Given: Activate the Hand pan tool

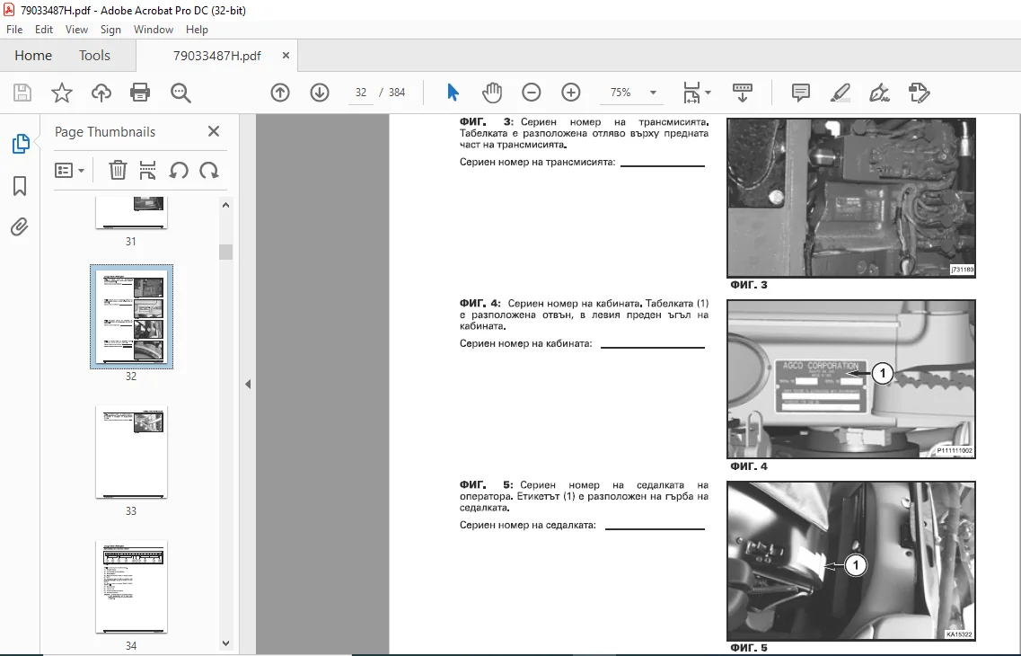Looking at the screenshot, I should click(492, 93).
